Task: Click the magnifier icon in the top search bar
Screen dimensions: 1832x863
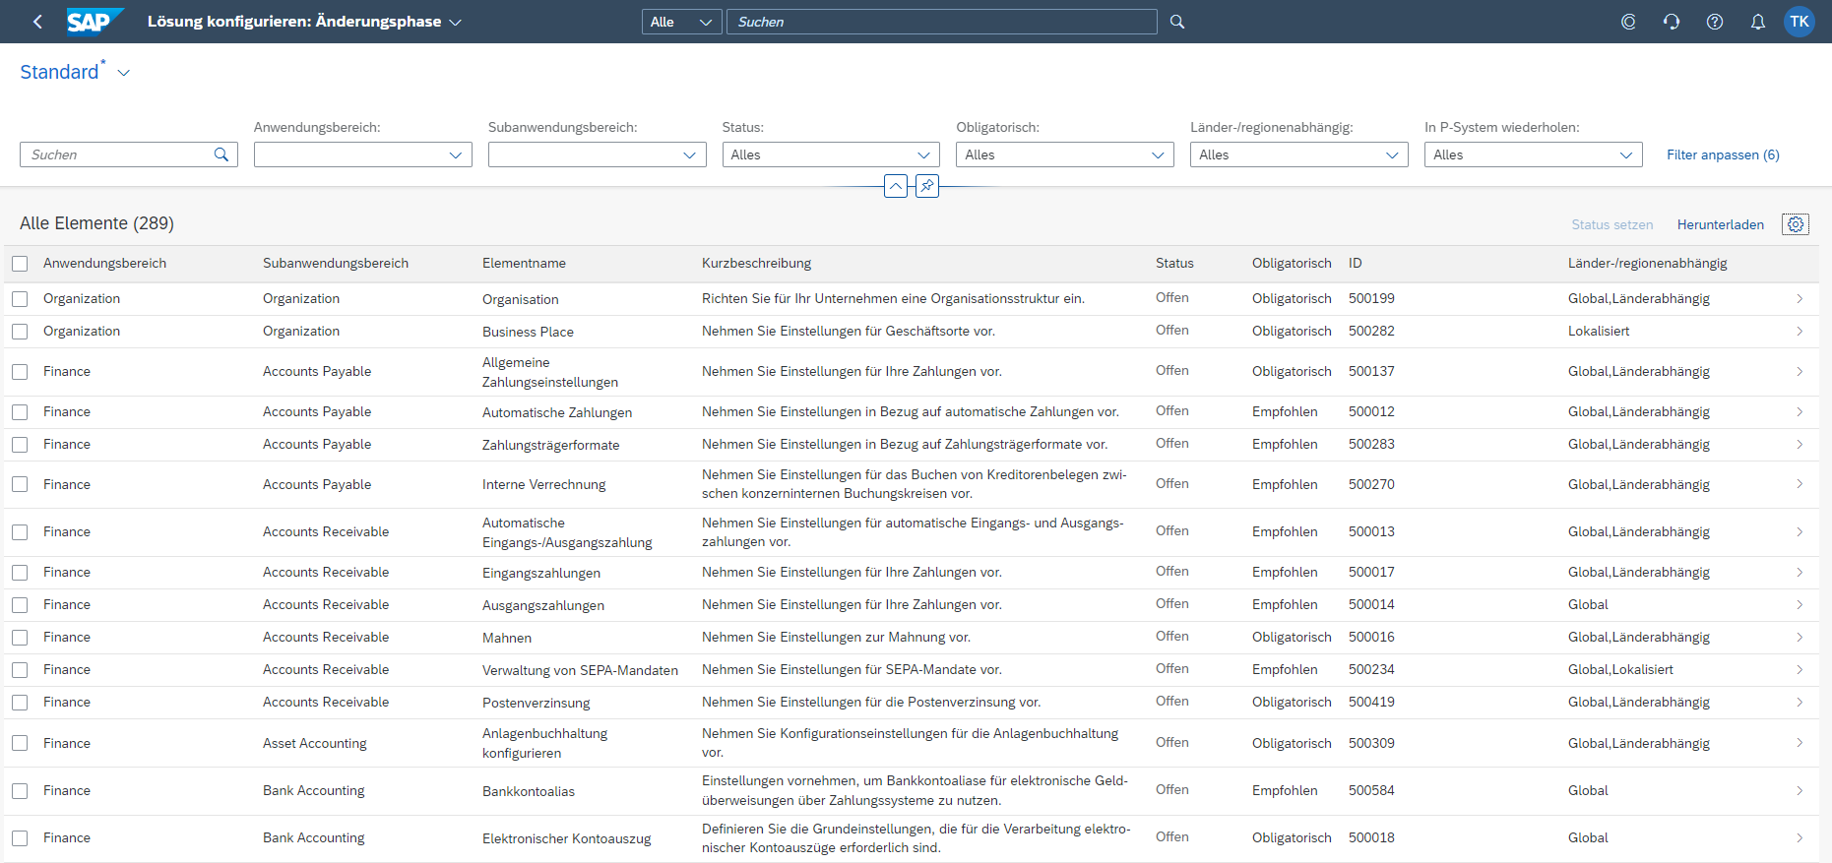Action: point(1176,22)
